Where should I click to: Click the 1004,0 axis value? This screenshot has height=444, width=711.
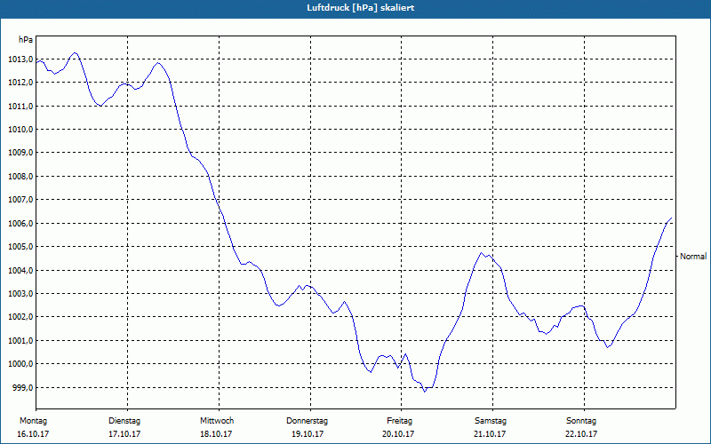(x=20, y=271)
